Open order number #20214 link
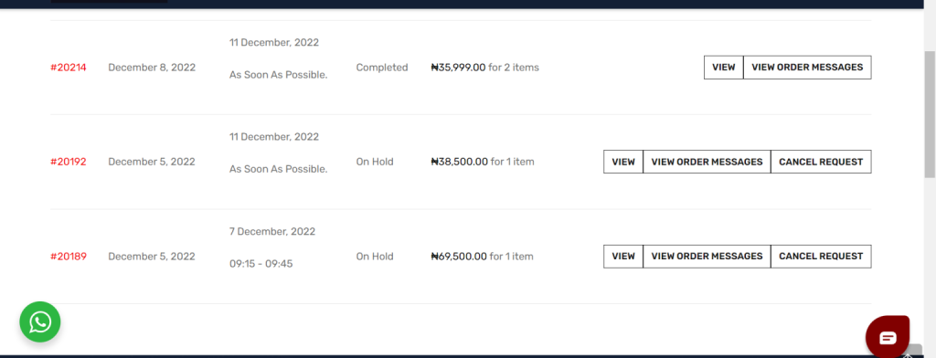Screen dimensions: 936x358 (68, 68)
